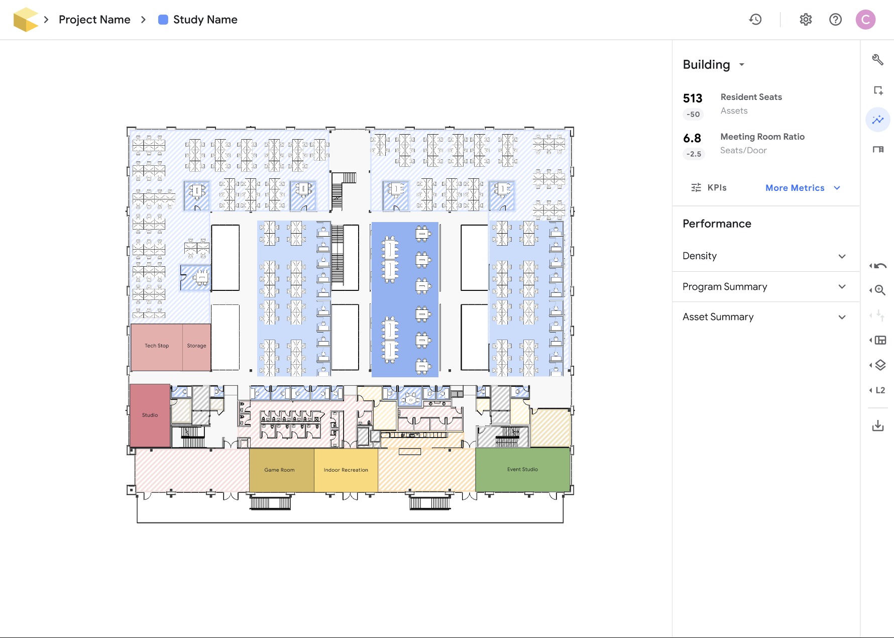Open the layout grid panel icon
The width and height of the screenshot is (894, 638).
pyautogui.click(x=880, y=340)
